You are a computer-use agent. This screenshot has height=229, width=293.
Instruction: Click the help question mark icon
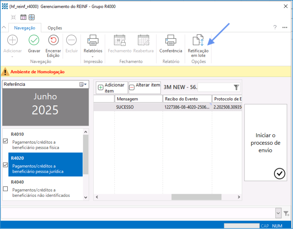pyautogui.click(x=275, y=27)
